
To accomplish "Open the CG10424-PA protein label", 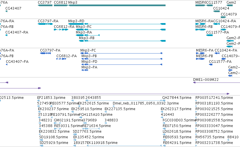I will [226, 50].
